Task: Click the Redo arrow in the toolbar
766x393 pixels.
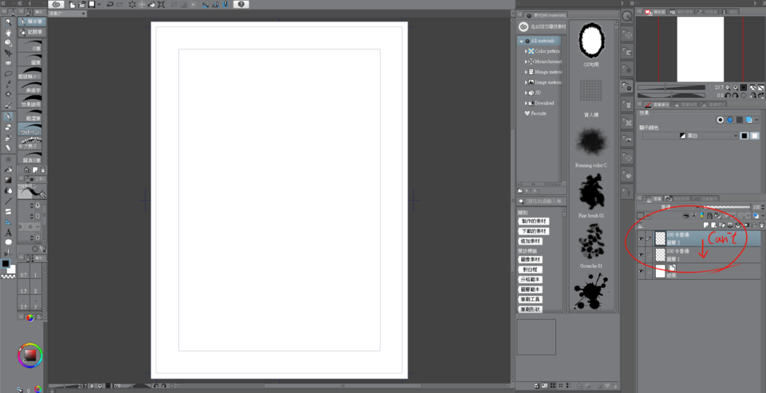Action: pos(120,5)
